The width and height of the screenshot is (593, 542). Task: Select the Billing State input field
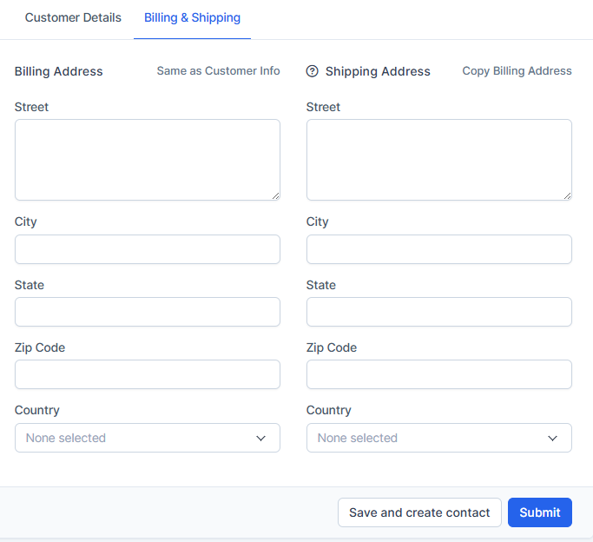(x=147, y=312)
